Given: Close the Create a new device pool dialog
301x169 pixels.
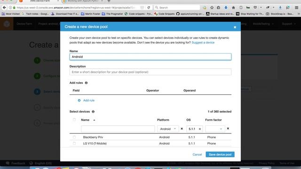Looking at the screenshot, I should pyautogui.click(x=235, y=27).
